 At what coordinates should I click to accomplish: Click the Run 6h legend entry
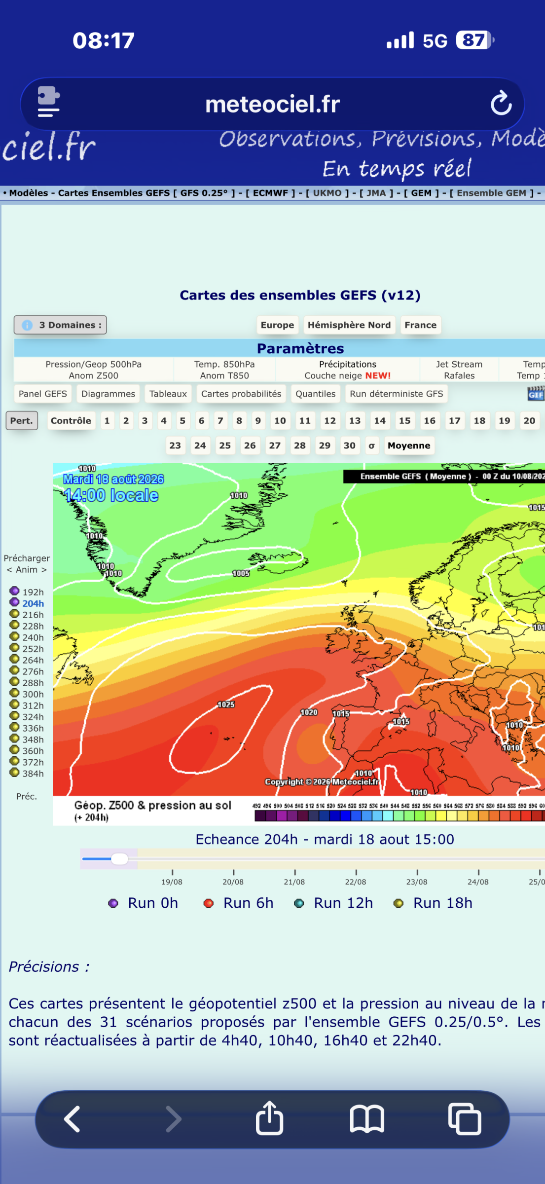tap(239, 903)
